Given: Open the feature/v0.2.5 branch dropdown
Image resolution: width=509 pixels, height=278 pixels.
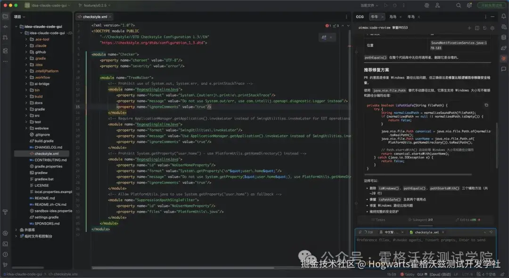Looking at the screenshot, I should (x=94, y=6).
